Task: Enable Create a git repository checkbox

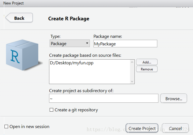Action: click(51, 110)
